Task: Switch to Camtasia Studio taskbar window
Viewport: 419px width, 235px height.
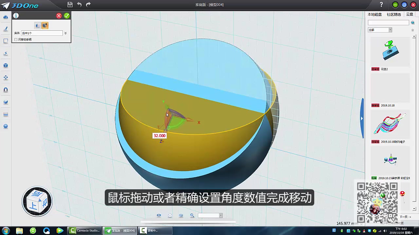Action: (x=85, y=231)
